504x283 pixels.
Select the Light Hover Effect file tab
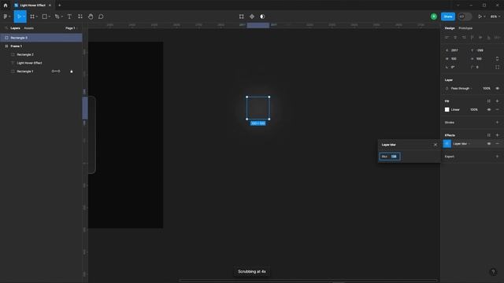32,6
